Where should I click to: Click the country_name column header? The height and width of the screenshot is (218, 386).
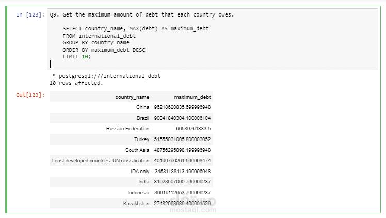point(132,97)
